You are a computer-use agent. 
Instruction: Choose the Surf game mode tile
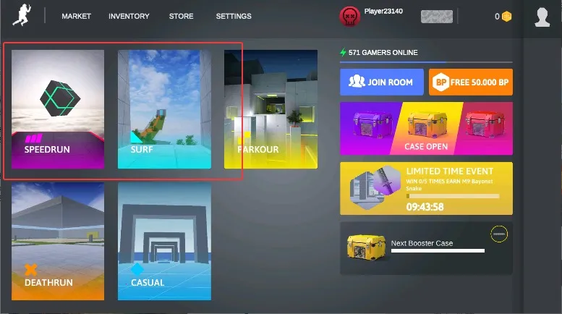[164, 109]
